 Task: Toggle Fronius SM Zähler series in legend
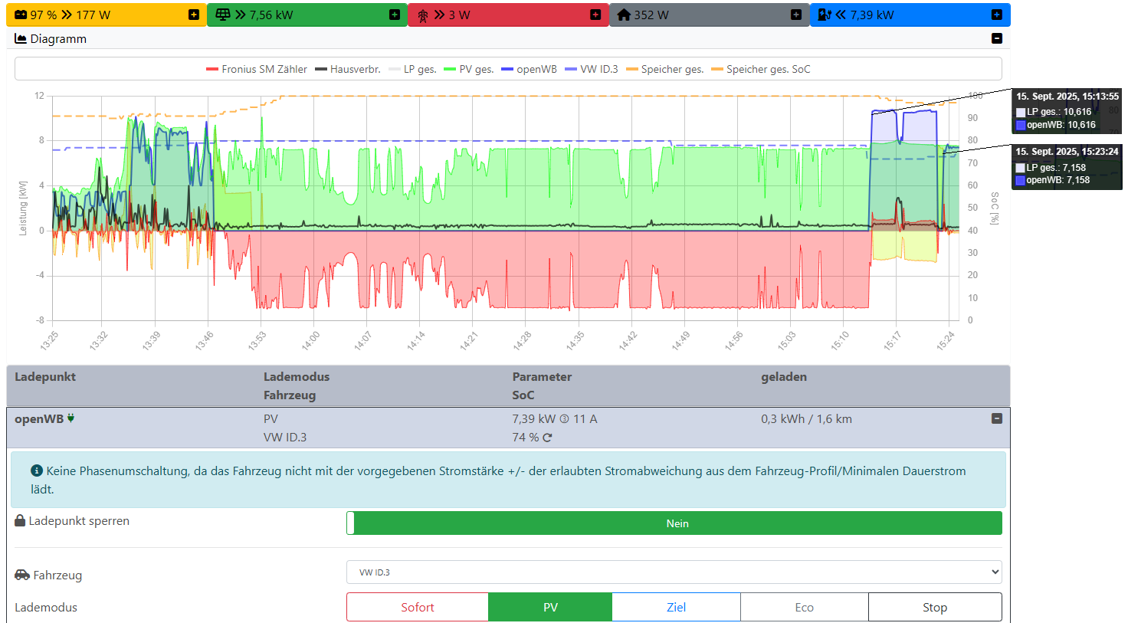tap(257, 69)
